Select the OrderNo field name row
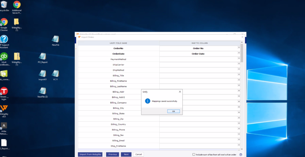Viewport: 305px width, 157px height. pyautogui.click(x=118, y=48)
